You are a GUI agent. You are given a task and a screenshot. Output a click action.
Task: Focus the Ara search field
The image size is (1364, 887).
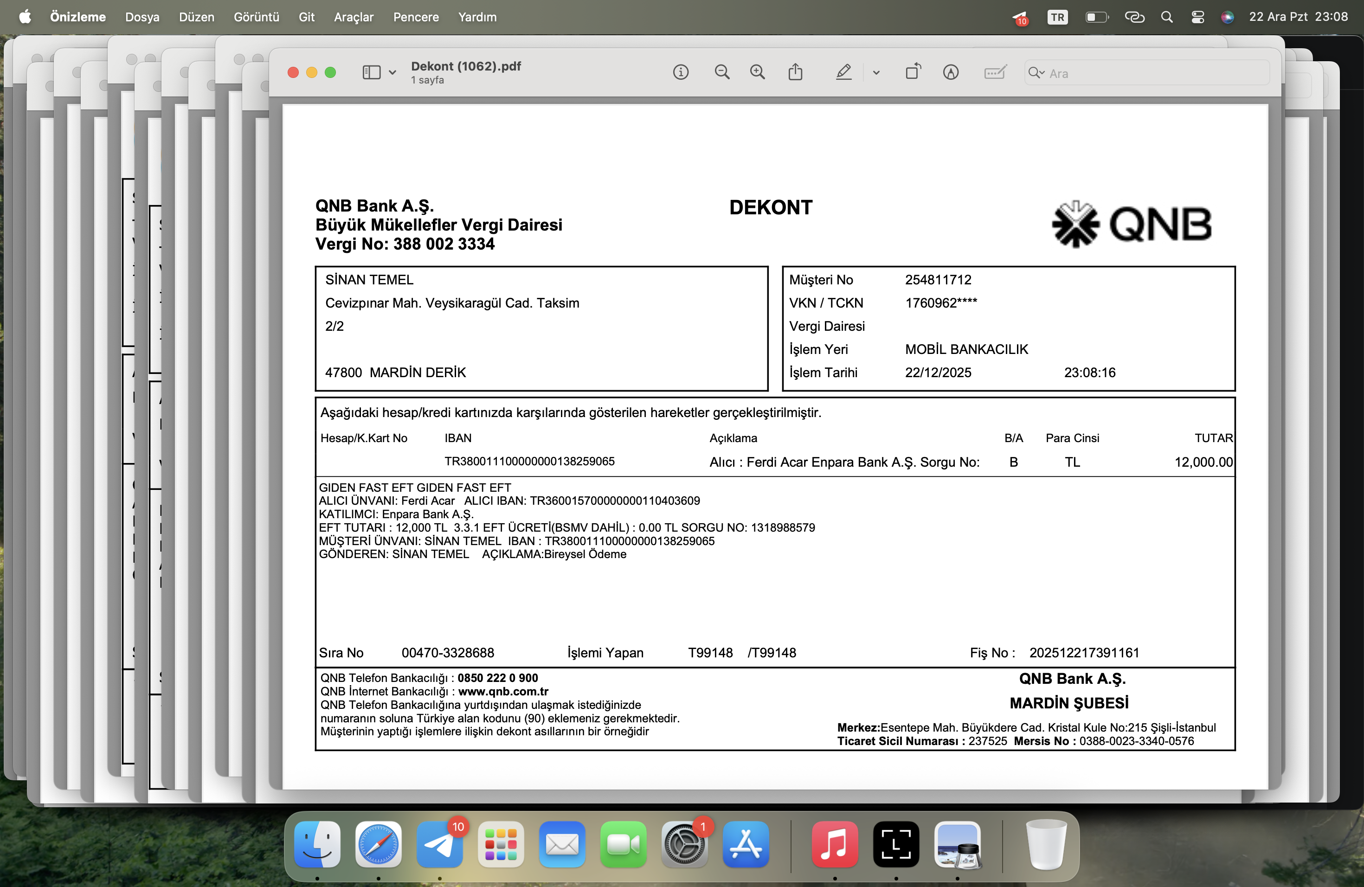coord(1147,73)
